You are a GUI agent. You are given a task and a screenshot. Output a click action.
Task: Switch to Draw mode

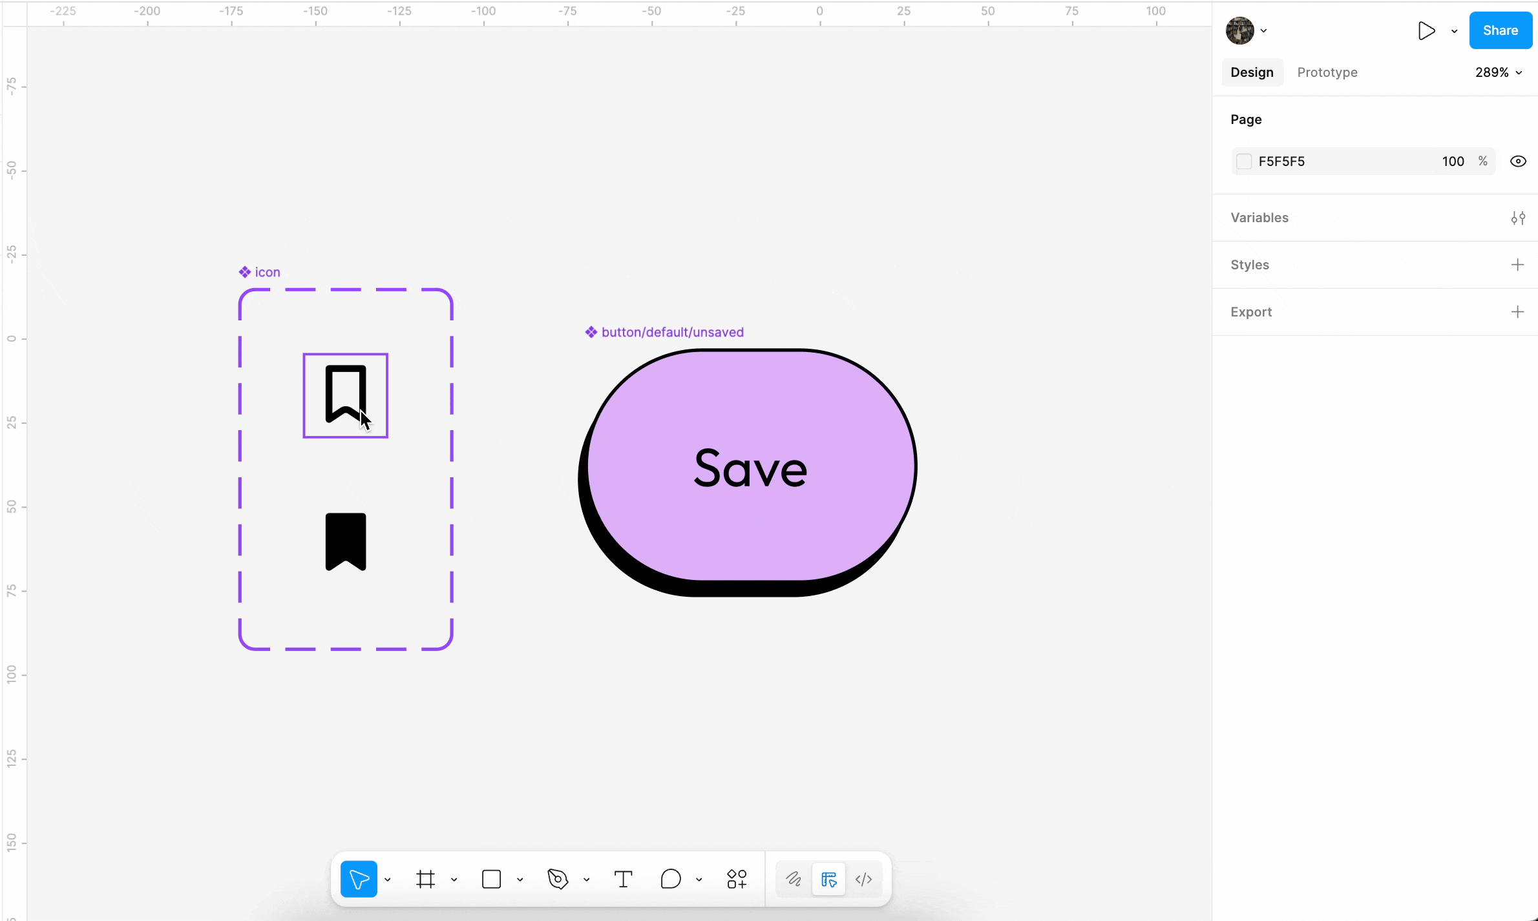tap(794, 879)
